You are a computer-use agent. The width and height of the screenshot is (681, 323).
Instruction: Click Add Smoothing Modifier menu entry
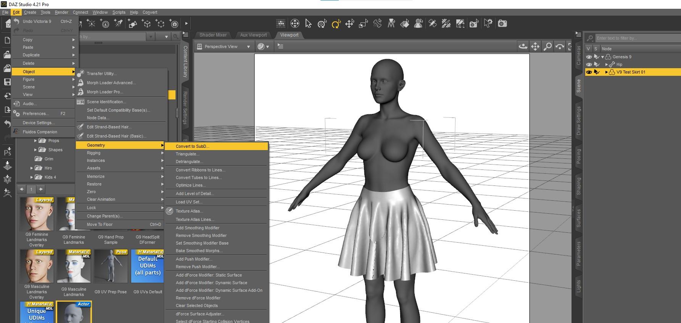(x=197, y=228)
